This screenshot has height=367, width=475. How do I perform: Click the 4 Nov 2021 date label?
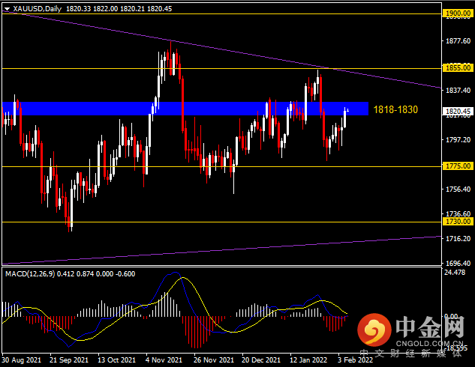coord(164,360)
